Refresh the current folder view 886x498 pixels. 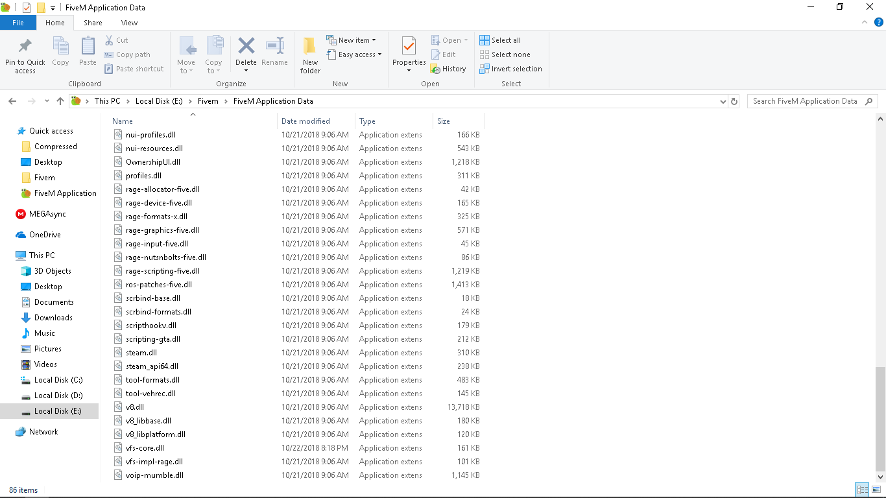[734, 101]
